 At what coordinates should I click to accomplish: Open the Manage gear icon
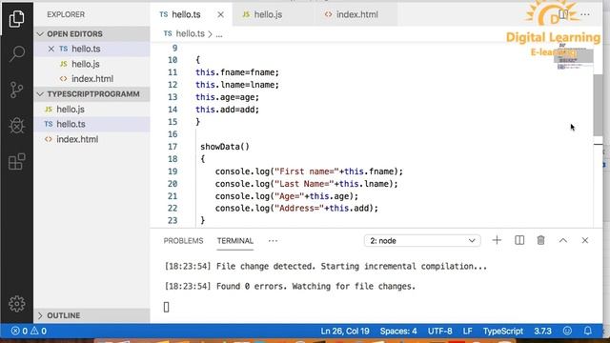click(x=17, y=304)
